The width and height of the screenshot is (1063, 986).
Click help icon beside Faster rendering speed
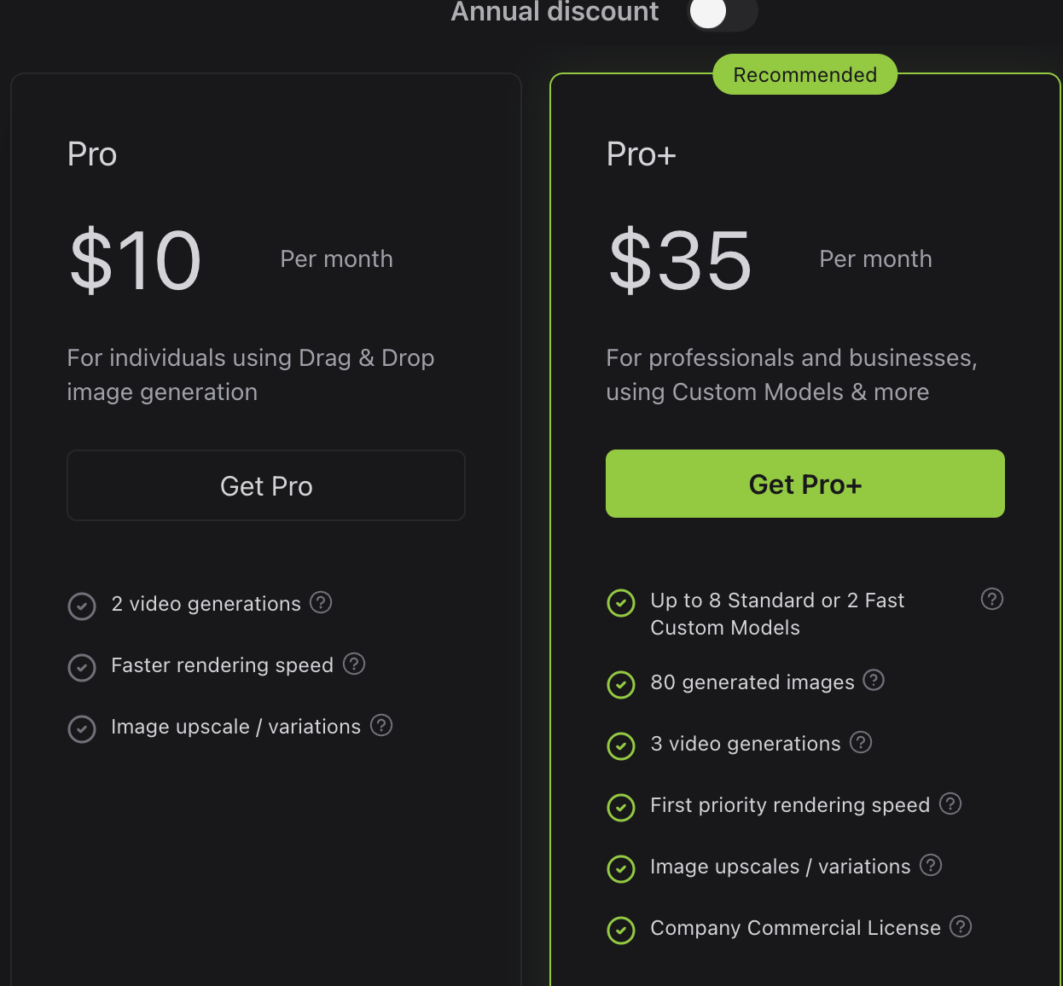coord(354,664)
